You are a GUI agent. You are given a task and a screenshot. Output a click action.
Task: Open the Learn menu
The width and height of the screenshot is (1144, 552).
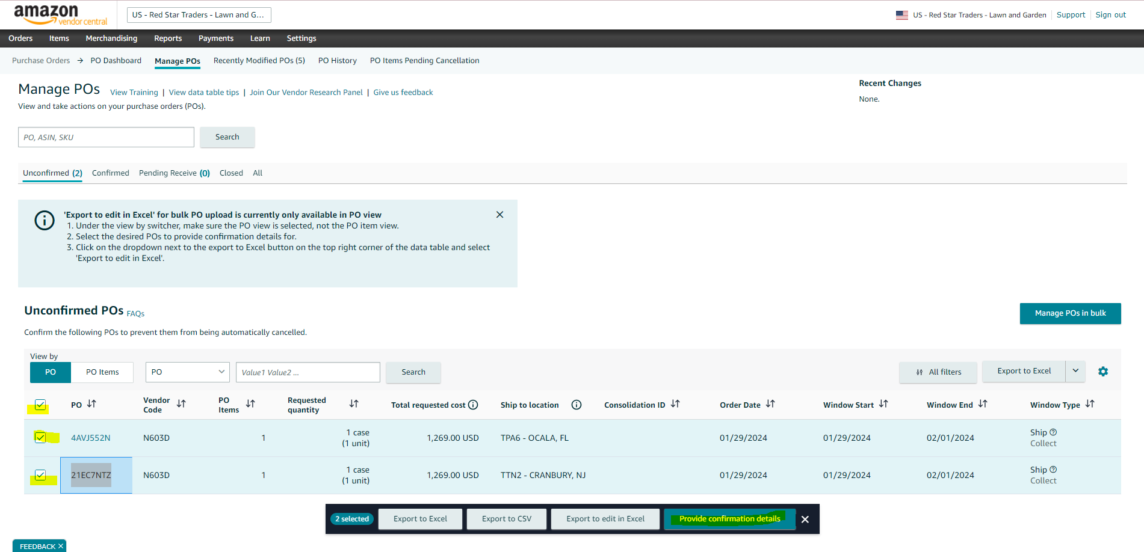point(260,38)
